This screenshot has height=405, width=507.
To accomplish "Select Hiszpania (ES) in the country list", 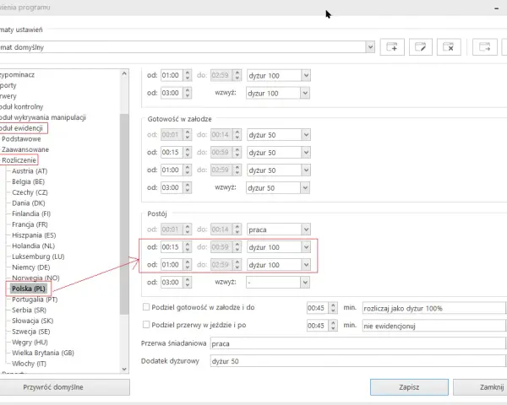I will tap(34, 235).
